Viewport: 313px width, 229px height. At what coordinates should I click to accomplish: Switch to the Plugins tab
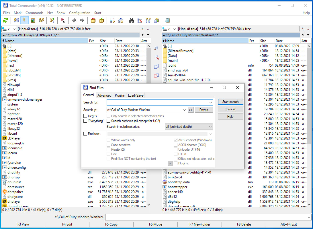[120, 95]
